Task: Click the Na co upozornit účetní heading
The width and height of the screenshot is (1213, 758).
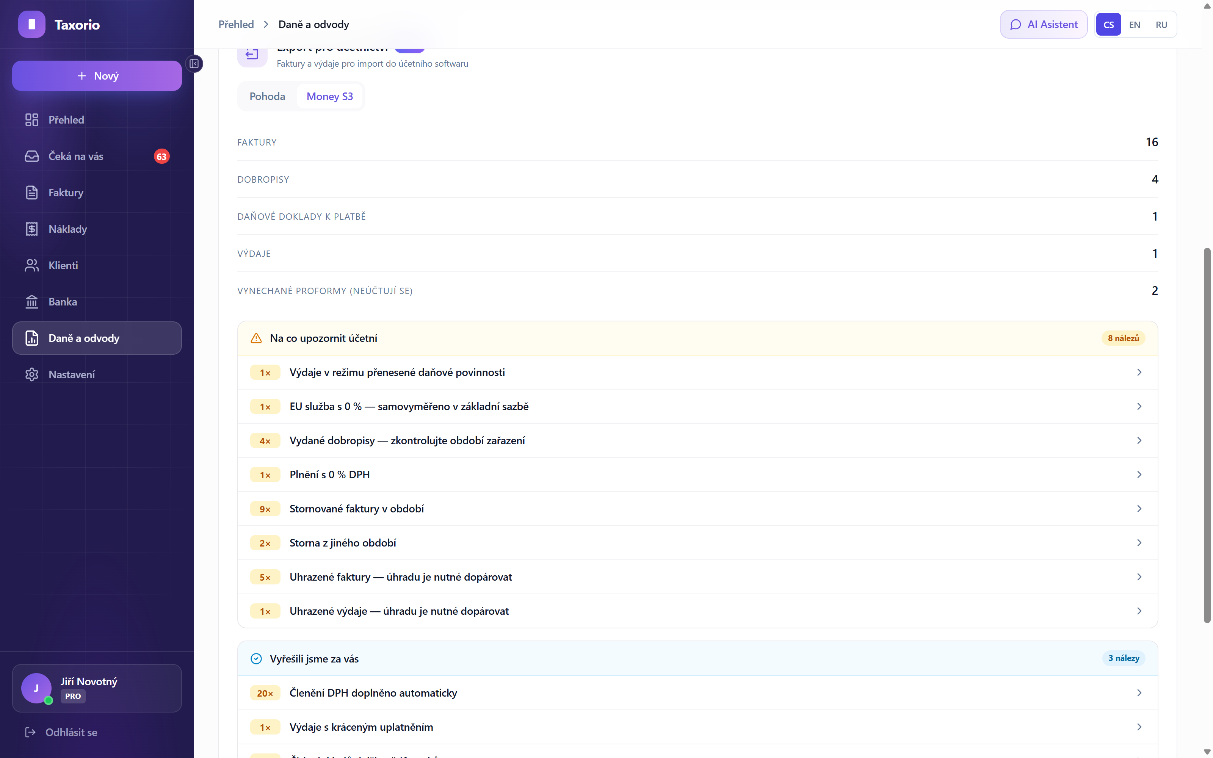Action: pyautogui.click(x=324, y=338)
